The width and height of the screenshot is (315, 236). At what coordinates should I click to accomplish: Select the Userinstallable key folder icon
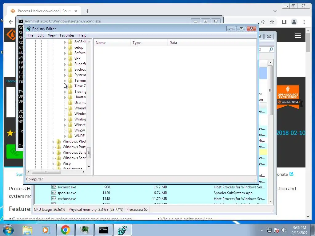(70, 103)
